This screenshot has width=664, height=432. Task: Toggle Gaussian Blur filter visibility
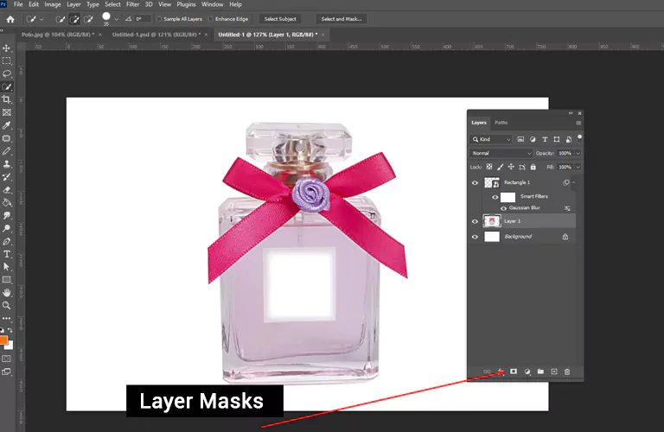[503, 208]
